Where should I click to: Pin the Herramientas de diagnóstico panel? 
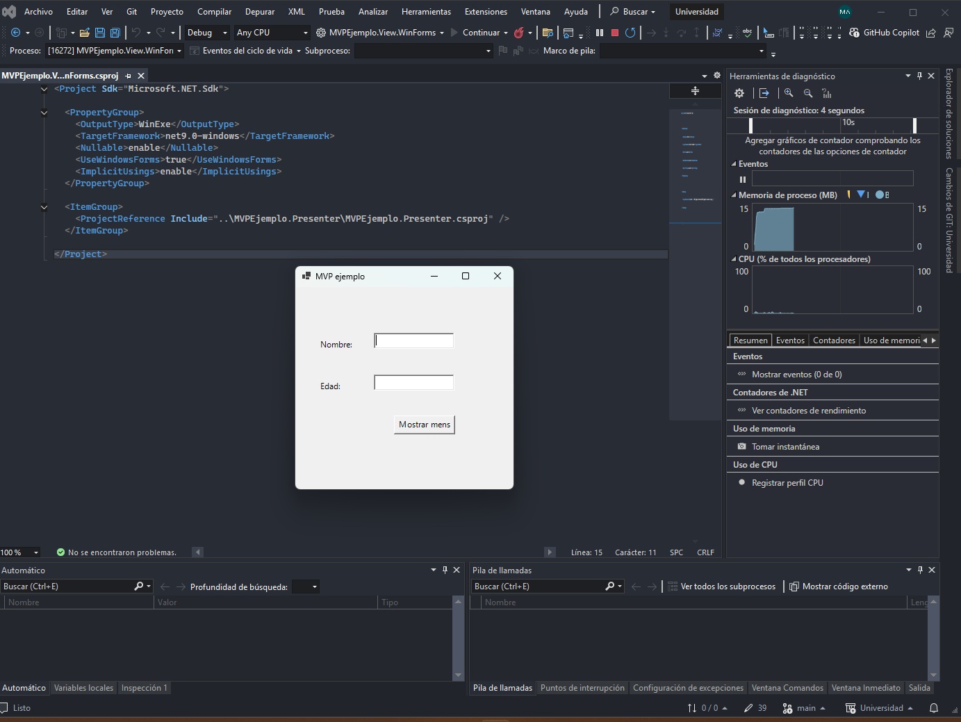coord(920,76)
